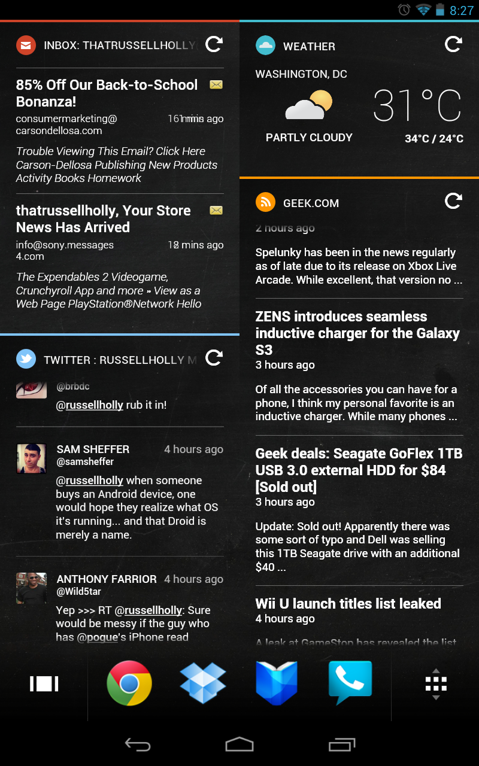The image size is (479, 766).
Task: Open the phone messaging app icon
Action: coord(350,683)
